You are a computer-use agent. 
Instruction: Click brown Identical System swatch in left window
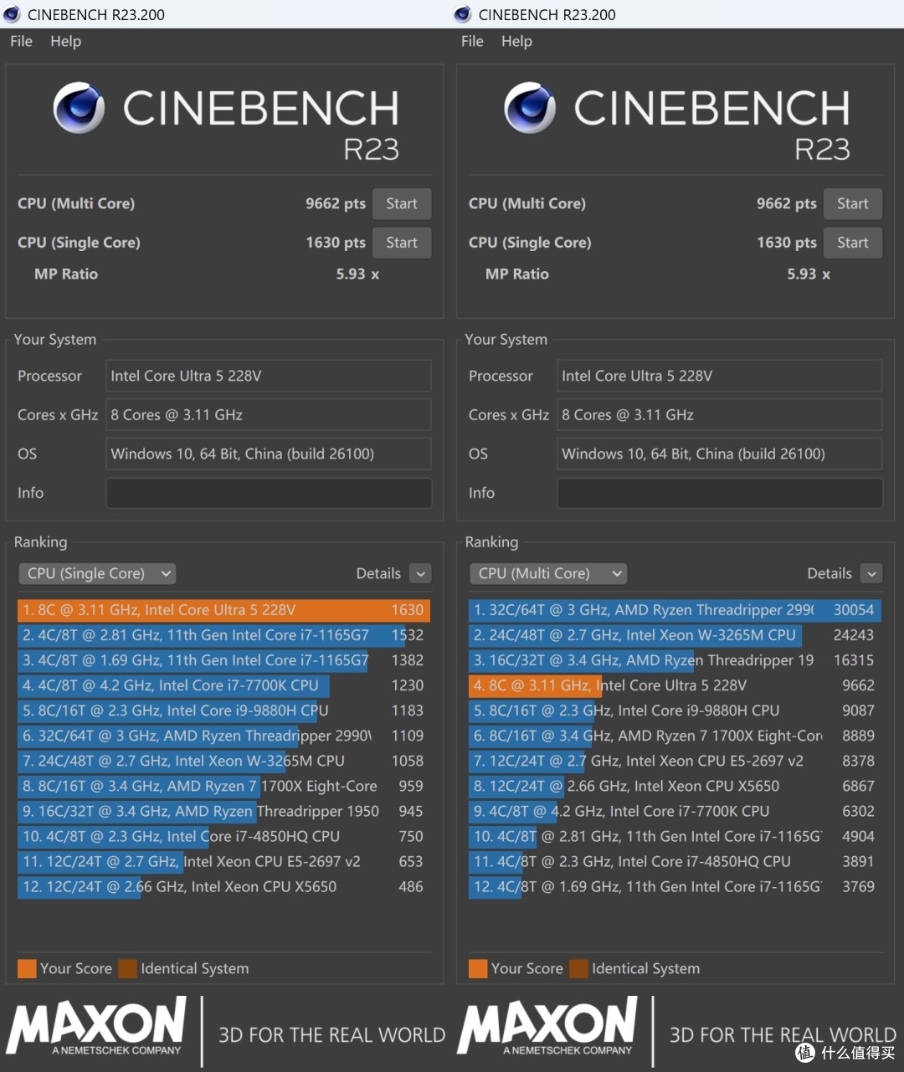[127, 969]
